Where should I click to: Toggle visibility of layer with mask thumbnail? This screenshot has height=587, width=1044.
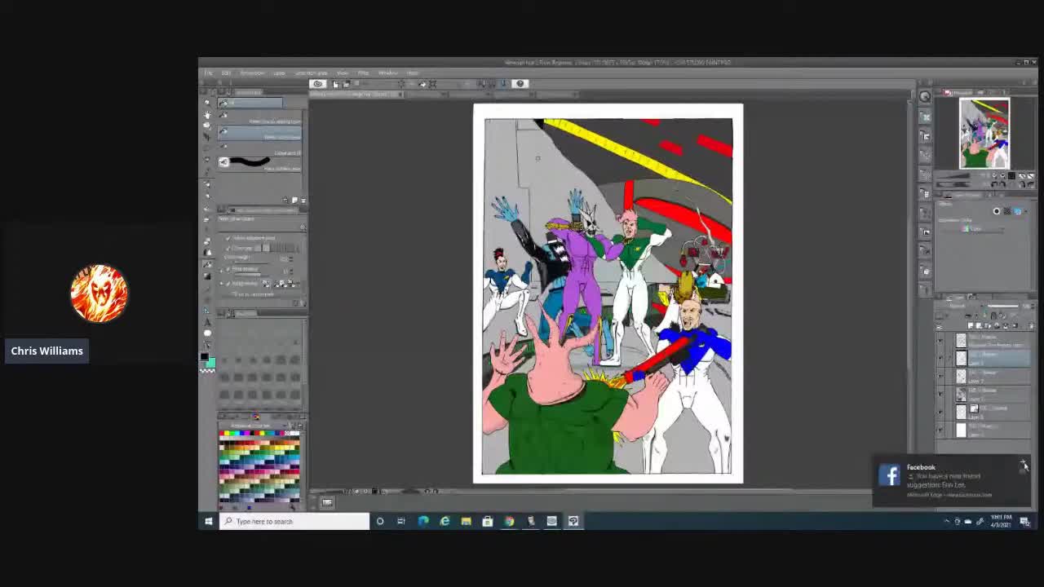pos(940,410)
